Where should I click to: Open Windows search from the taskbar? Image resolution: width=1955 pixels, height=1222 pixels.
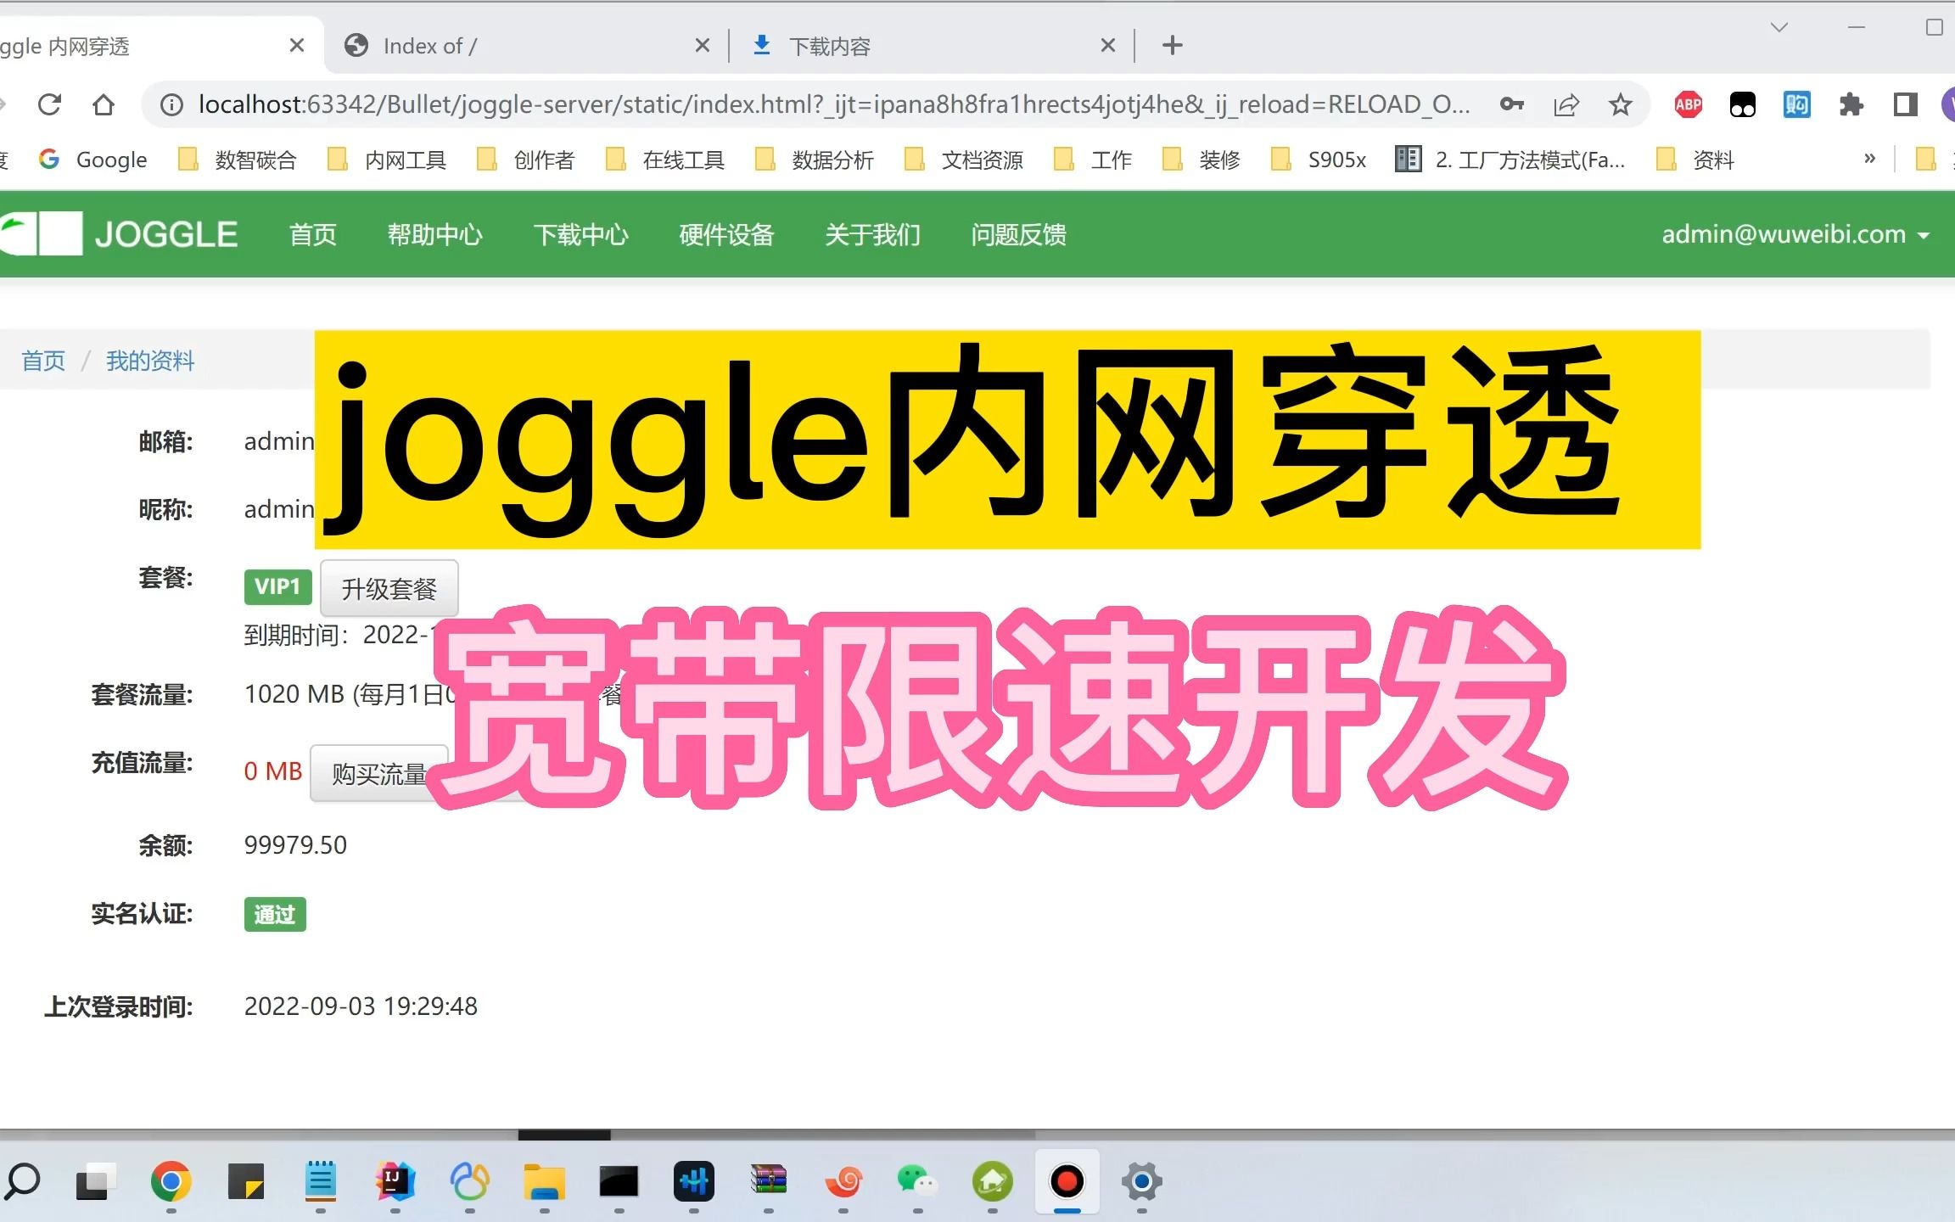22,1181
